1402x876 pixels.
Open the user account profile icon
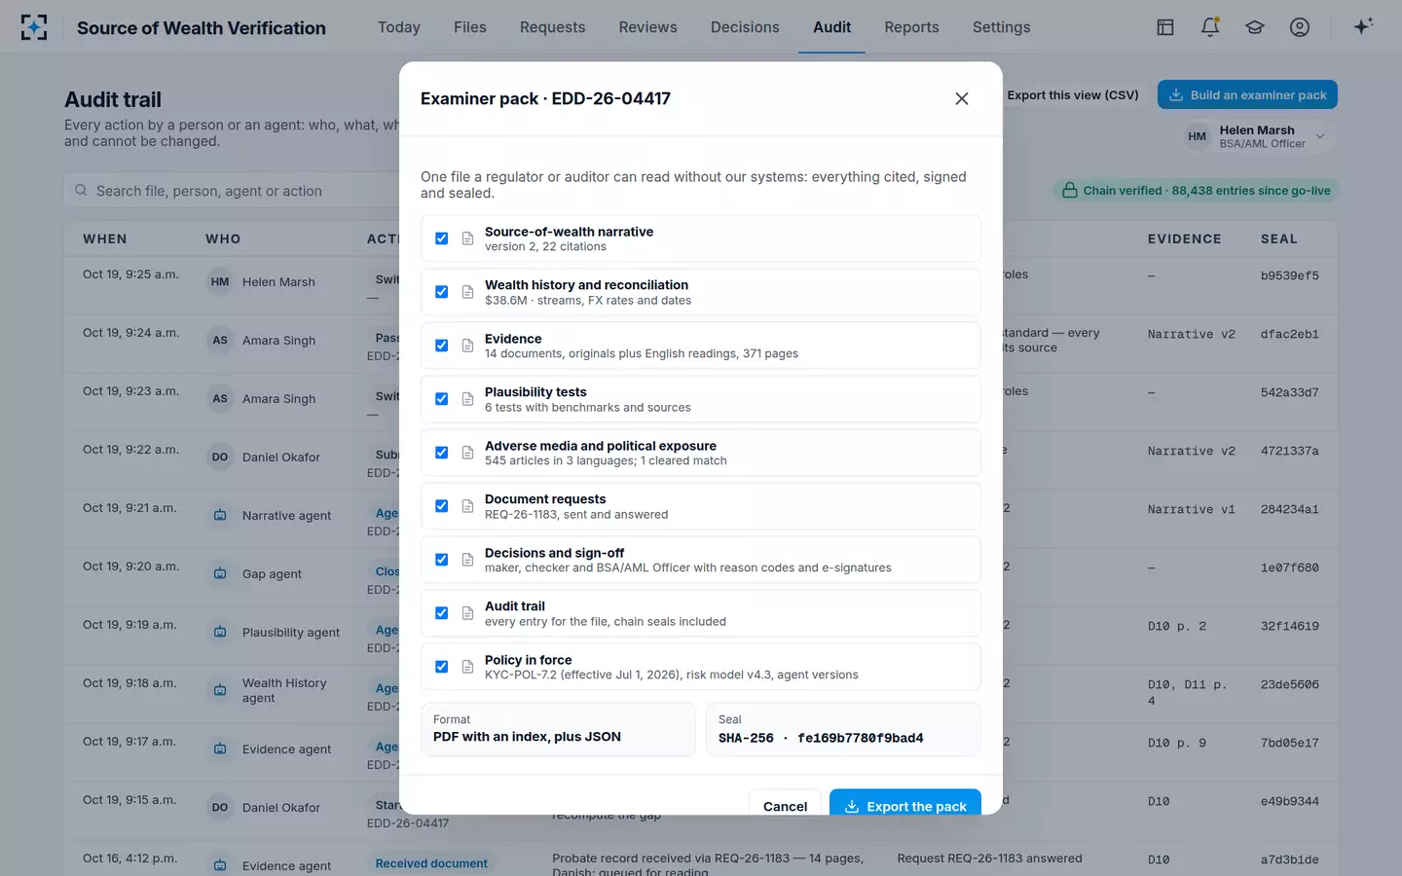pos(1300,27)
